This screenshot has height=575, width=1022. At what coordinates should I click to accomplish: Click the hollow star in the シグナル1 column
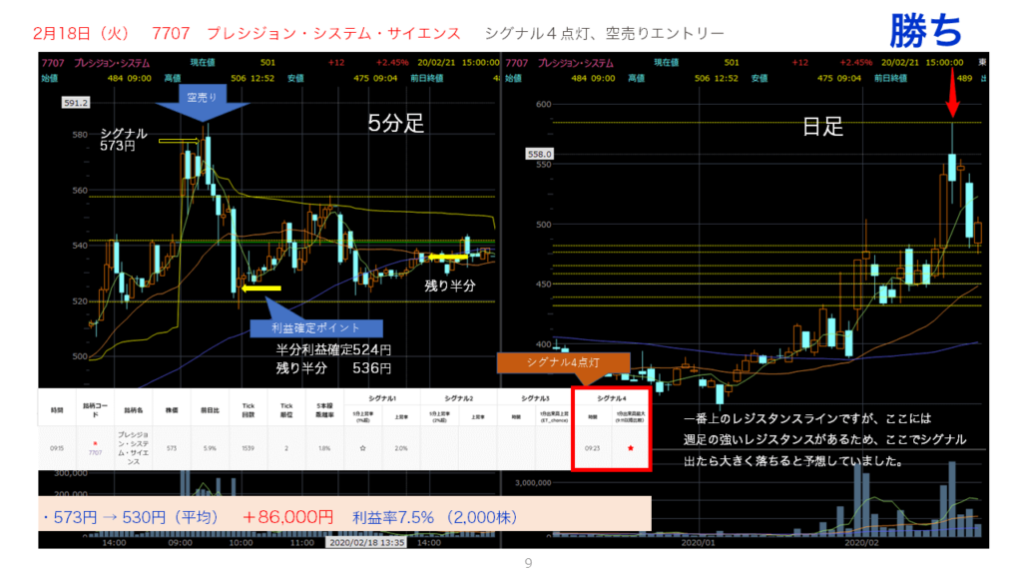tap(362, 448)
